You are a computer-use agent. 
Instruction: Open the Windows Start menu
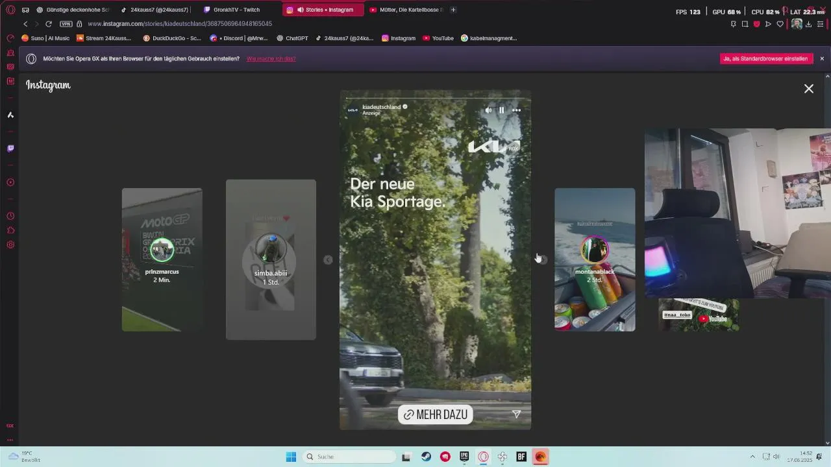tap(291, 457)
